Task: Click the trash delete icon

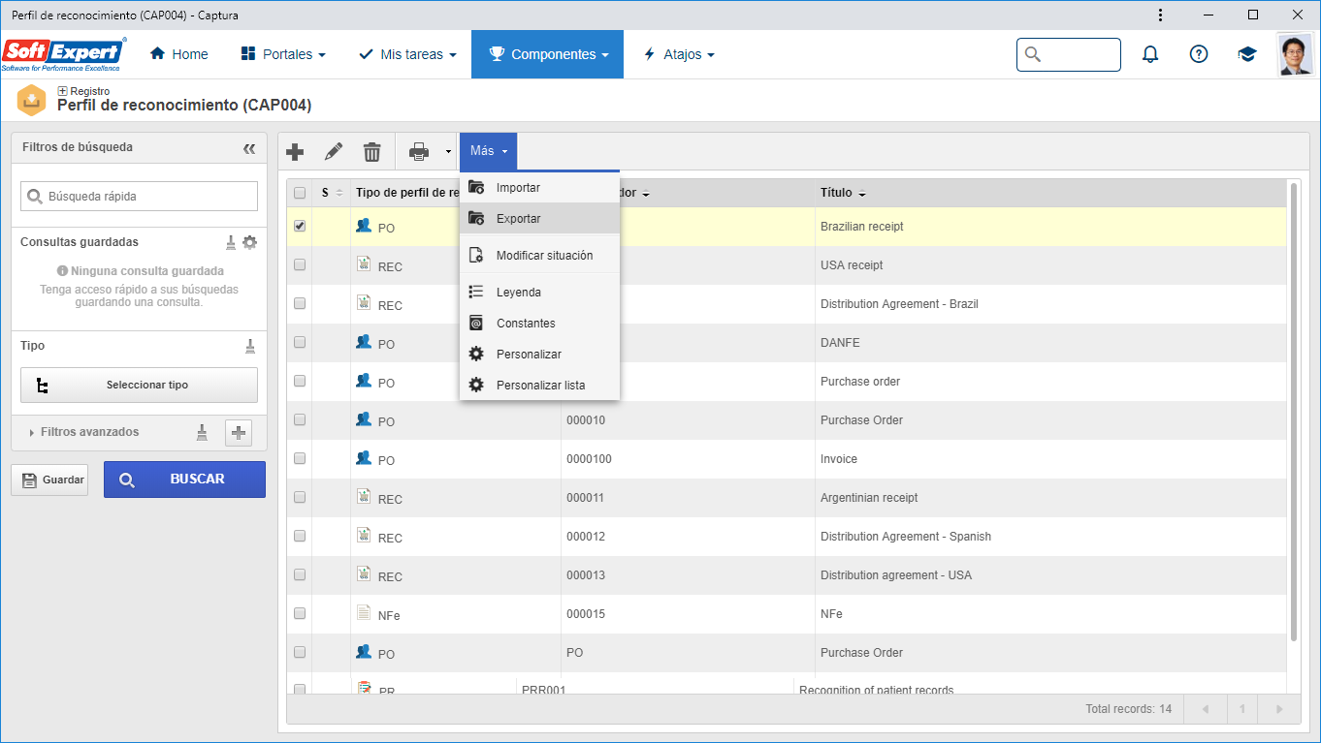Action: pos(372,152)
